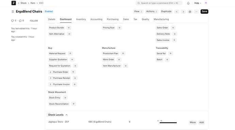
Task: Print this item using the printer icon
Action: point(190,12)
